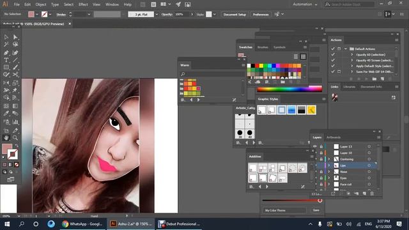The image size is (409, 230).
Task: Toggle visibility of Layer 13
Action: point(315,146)
